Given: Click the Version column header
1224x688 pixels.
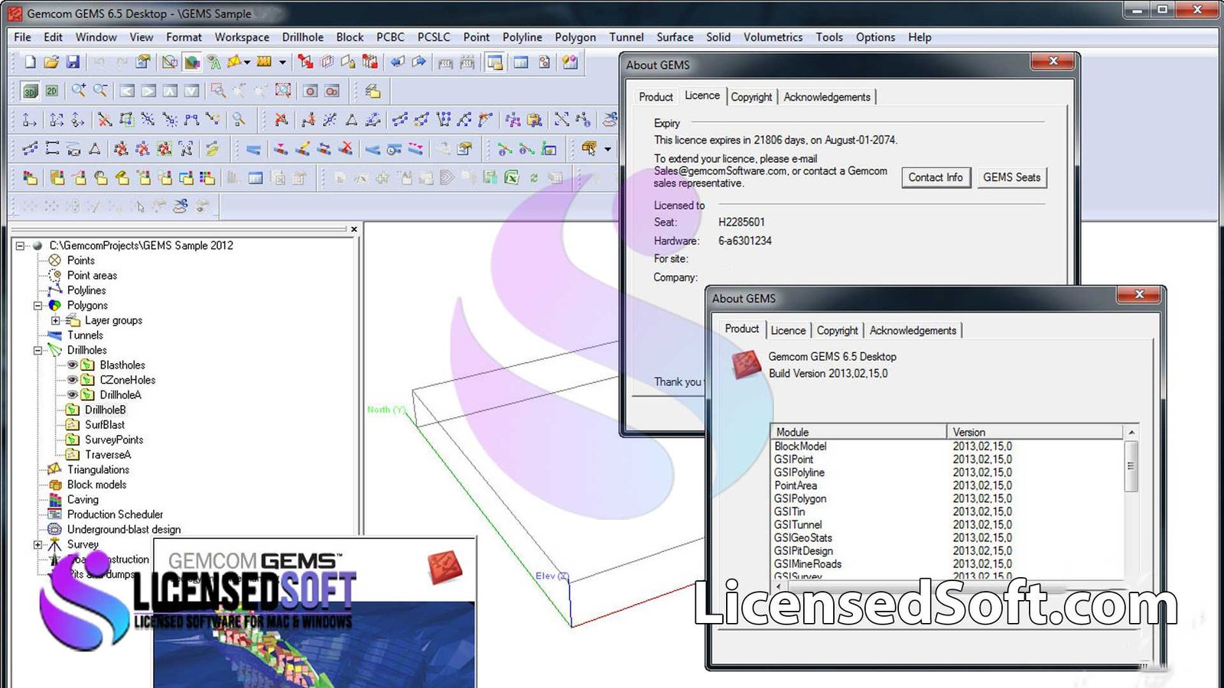Looking at the screenshot, I should coord(1036,432).
